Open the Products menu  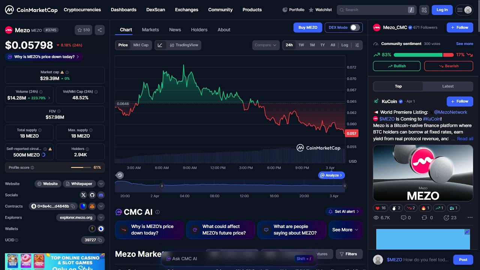252,10
